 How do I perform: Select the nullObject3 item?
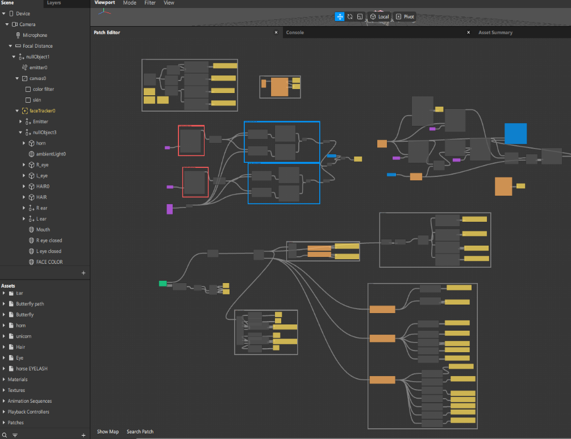click(x=44, y=132)
